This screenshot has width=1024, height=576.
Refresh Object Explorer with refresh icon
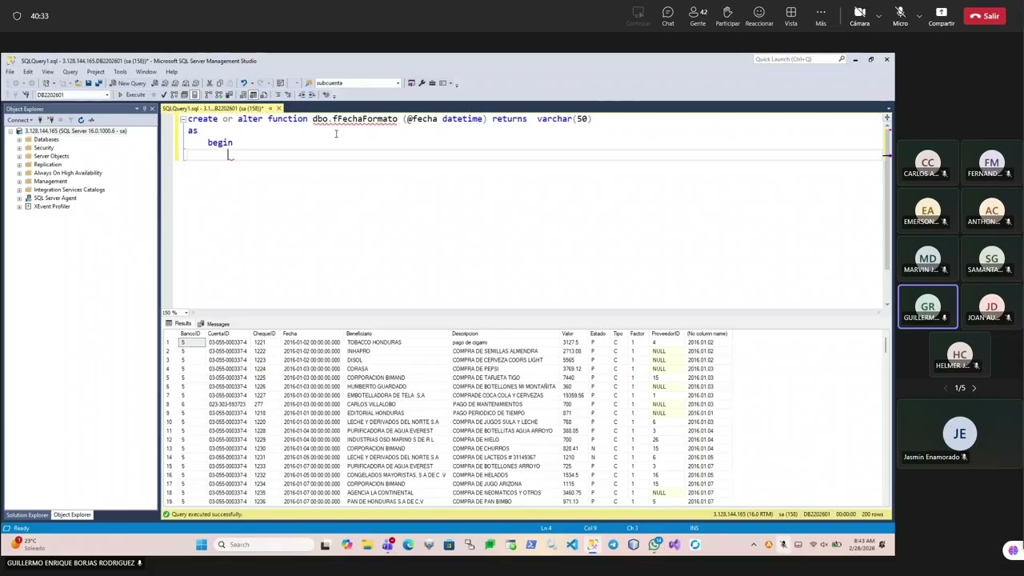point(81,120)
